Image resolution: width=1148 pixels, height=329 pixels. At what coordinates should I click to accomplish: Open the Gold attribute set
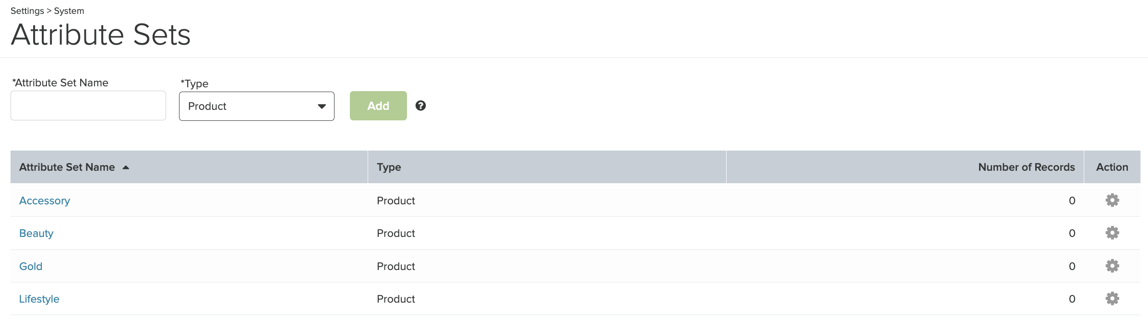[x=31, y=266]
